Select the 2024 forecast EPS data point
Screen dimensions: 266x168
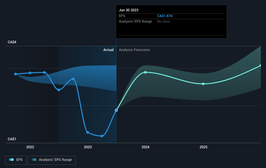145,72
